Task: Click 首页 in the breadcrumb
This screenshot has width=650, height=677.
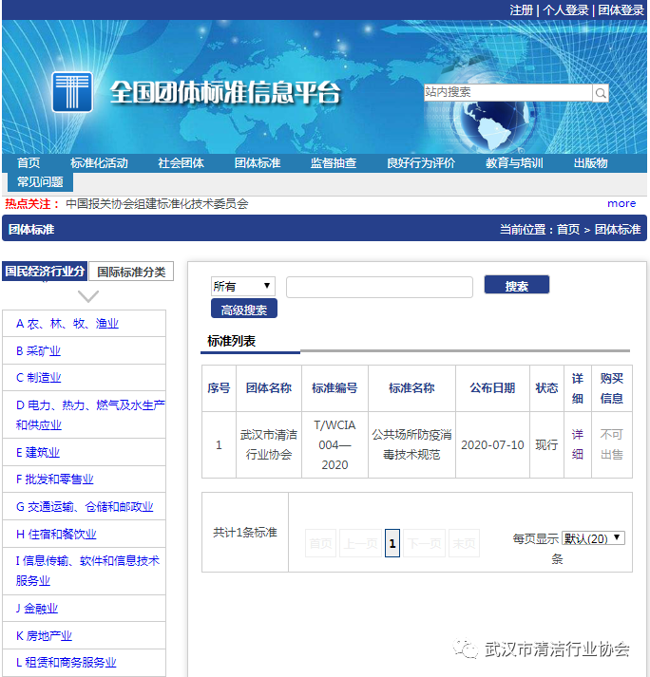Action: (568, 229)
